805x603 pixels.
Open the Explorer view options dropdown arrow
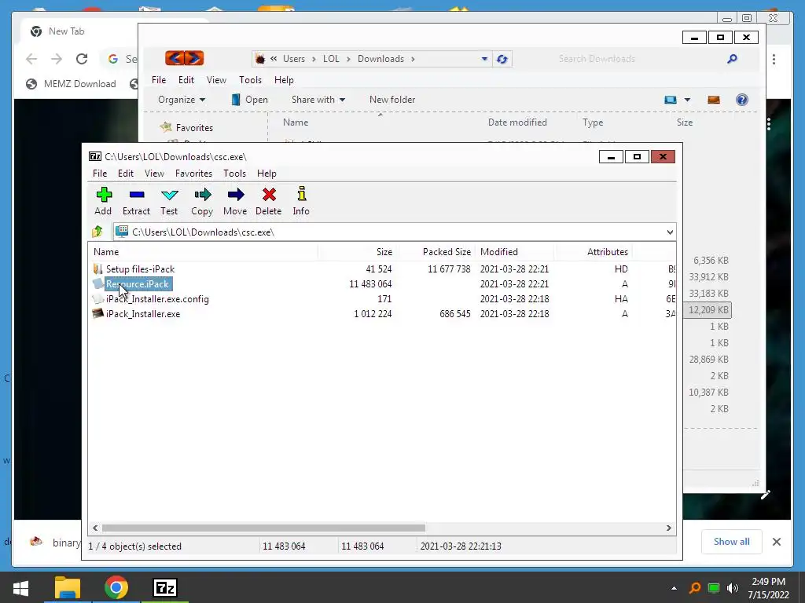click(687, 100)
